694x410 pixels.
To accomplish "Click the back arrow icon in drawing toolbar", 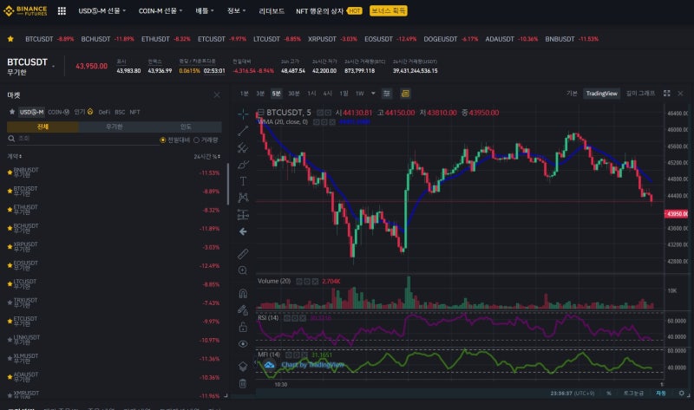I will pos(243,231).
